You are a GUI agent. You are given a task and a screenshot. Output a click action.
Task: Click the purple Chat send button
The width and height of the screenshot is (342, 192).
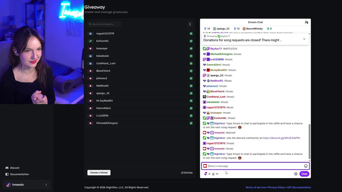click(x=304, y=174)
